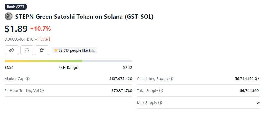Select the token title GST-SOL heading
Screen dimensions: 264x113
(84, 17)
